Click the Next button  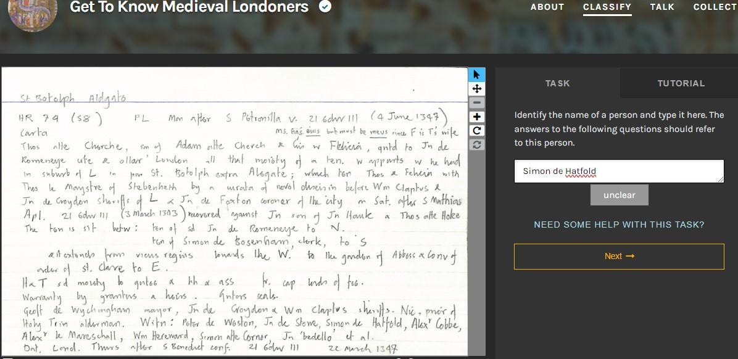point(619,257)
